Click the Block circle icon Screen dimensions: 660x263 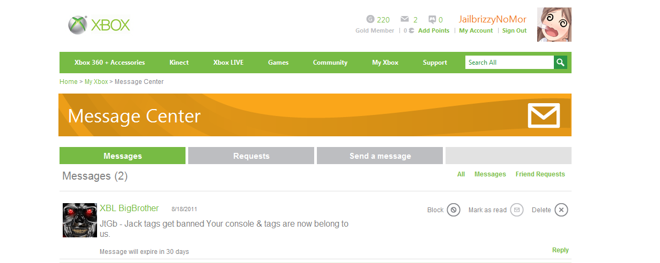pyautogui.click(x=453, y=210)
